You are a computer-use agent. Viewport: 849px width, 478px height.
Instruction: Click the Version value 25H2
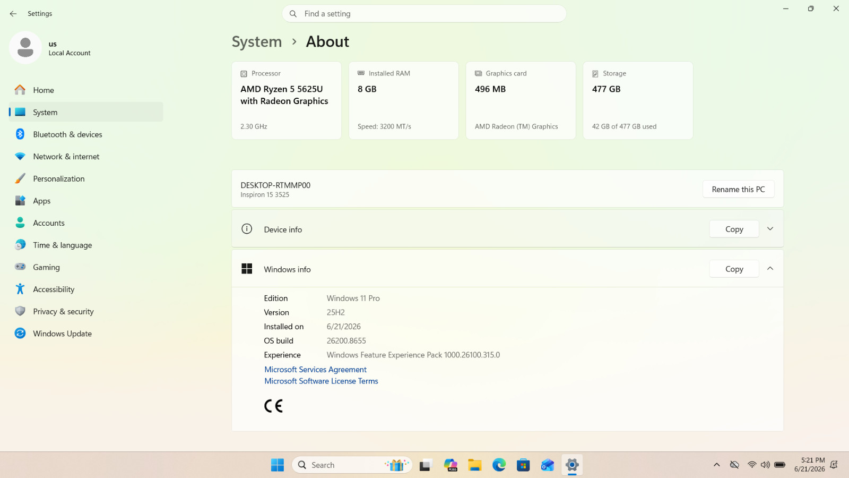pos(336,313)
